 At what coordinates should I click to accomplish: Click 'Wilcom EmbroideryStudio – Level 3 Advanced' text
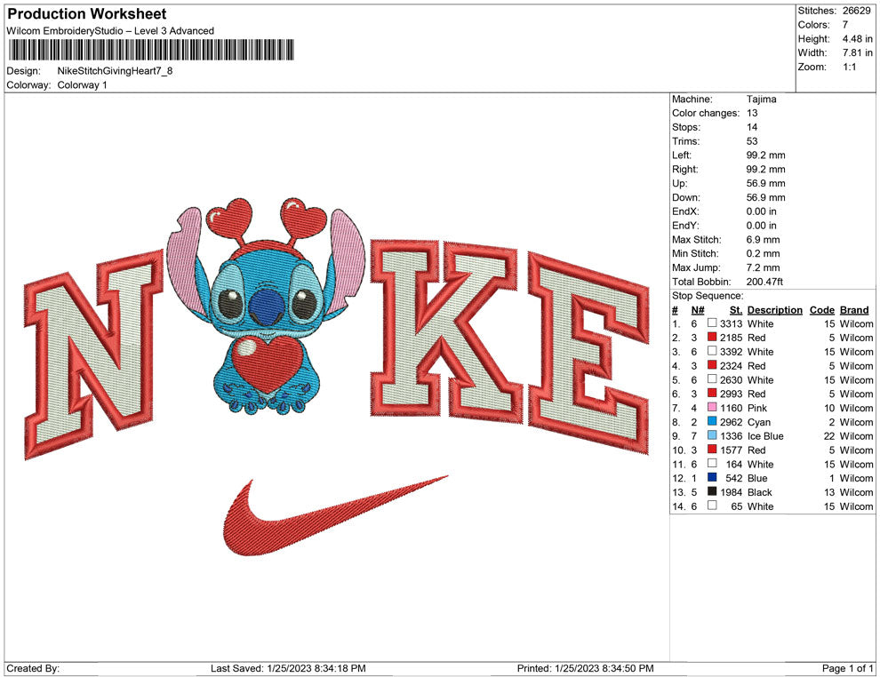pos(110,31)
